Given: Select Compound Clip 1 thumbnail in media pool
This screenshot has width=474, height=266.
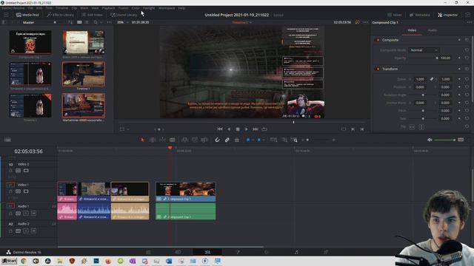Looking at the screenshot, I should tap(30, 42).
